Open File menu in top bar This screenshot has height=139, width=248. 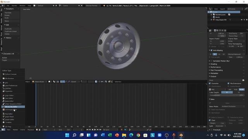click(x=8, y=6)
